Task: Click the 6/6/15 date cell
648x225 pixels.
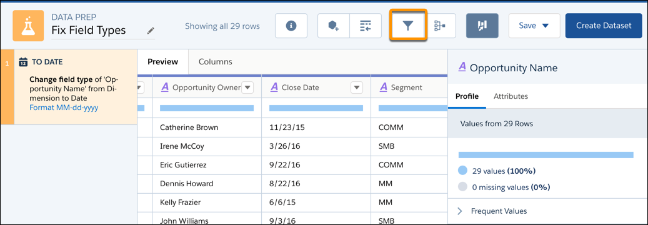Action: coord(316,202)
